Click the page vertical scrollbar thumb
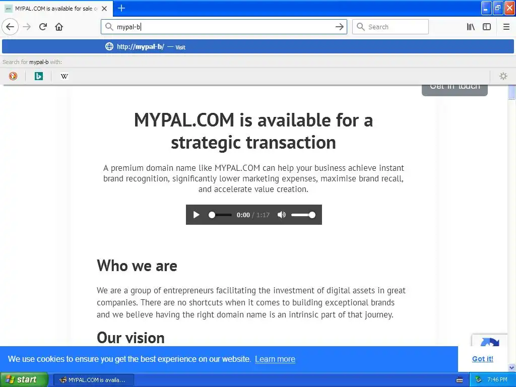Image resolution: width=516 pixels, height=387 pixels. click(x=512, y=92)
